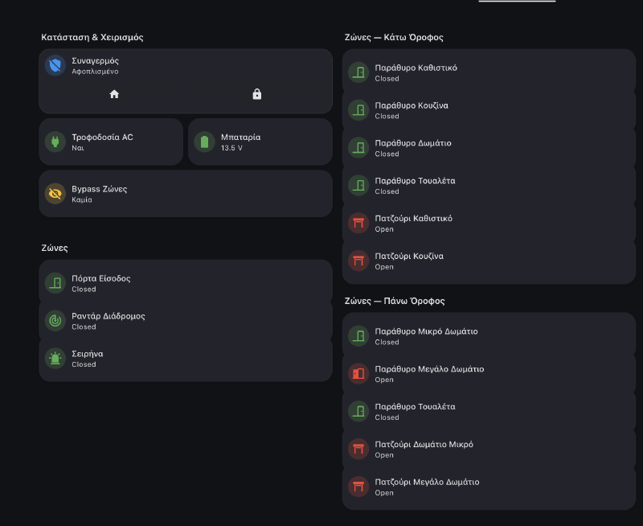Select the plug icon for Τροφοδοσία AC
The width and height of the screenshot is (643, 526).
55,142
